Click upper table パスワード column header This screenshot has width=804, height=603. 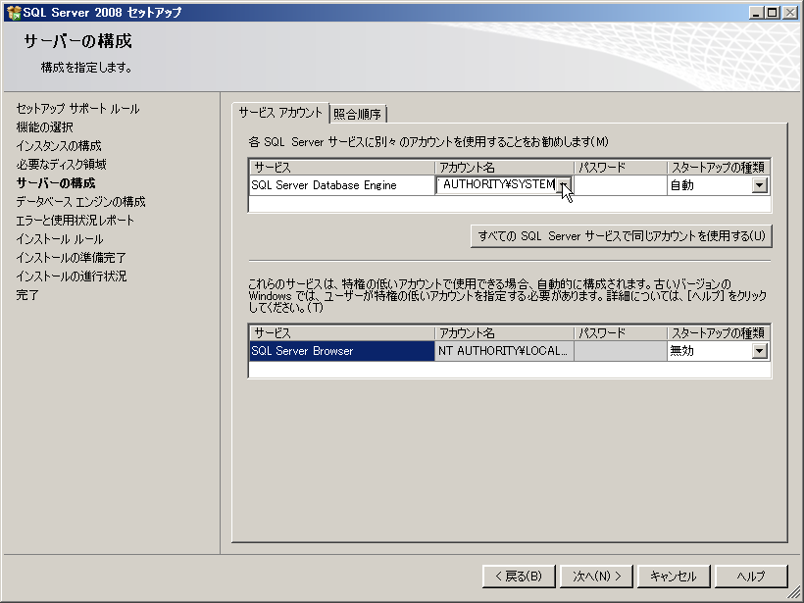pyautogui.click(x=621, y=167)
